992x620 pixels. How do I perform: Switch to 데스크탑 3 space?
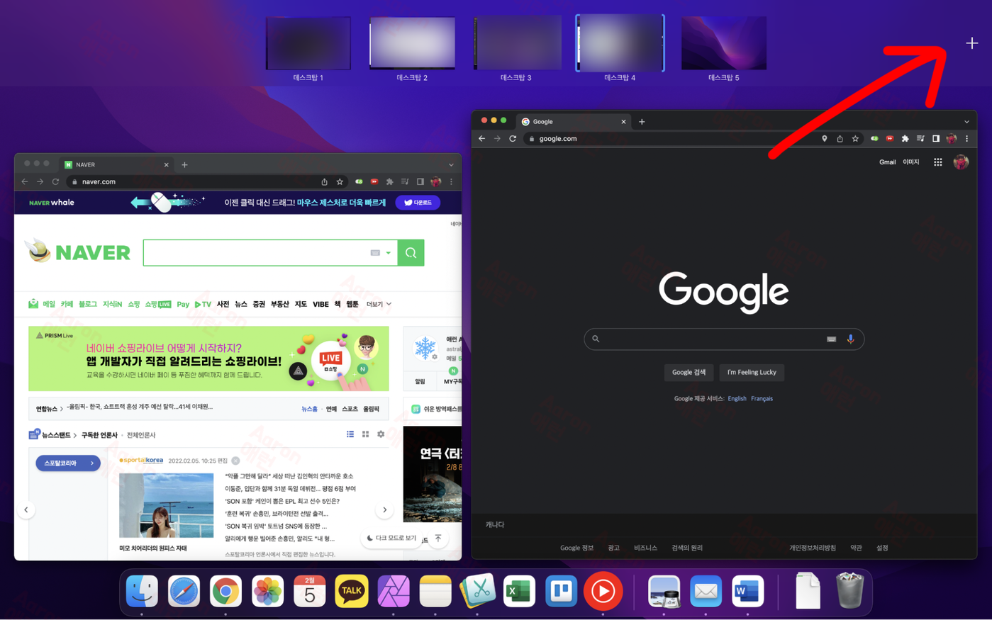(x=516, y=43)
